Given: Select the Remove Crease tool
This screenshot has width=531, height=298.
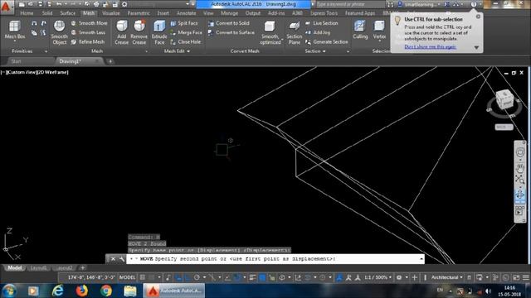Looking at the screenshot, I should coord(139,32).
